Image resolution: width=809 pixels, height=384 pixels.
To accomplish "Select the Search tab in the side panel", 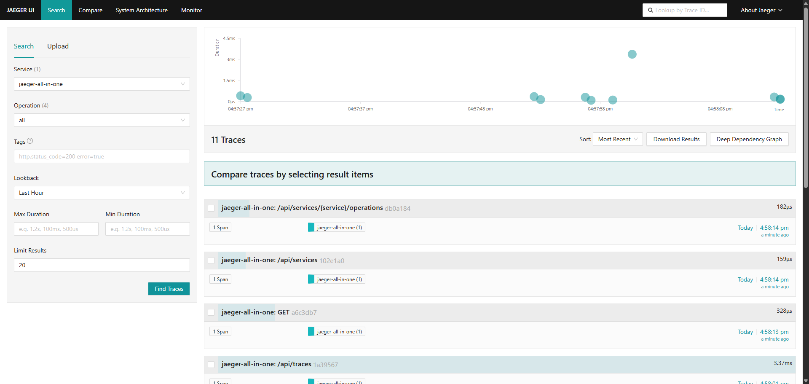I will pyautogui.click(x=24, y=46).
